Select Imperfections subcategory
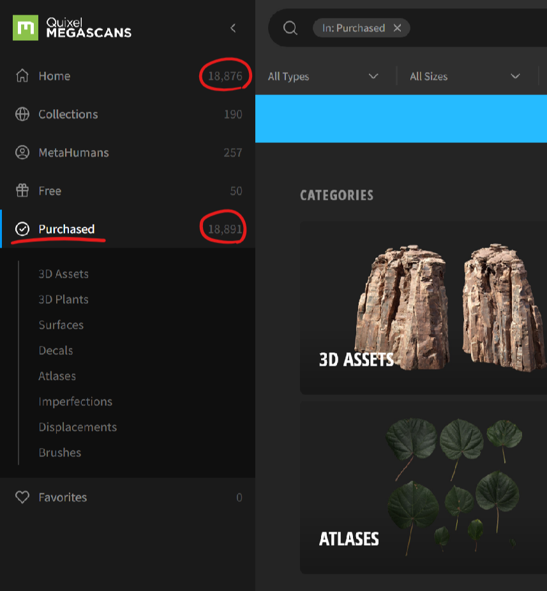Image resolution: width=547 pixels, height=591 pixels. tap(75, 401)
